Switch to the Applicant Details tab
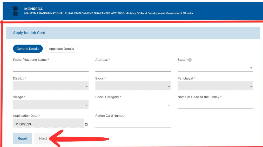 tap(61, 49)
